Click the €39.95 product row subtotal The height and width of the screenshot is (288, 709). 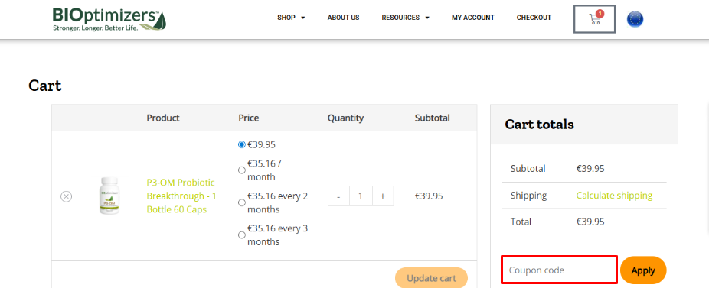[x=429, y=196]
